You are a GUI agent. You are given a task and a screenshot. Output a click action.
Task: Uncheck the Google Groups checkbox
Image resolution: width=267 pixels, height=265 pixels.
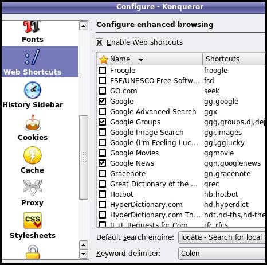coord(102,122)
